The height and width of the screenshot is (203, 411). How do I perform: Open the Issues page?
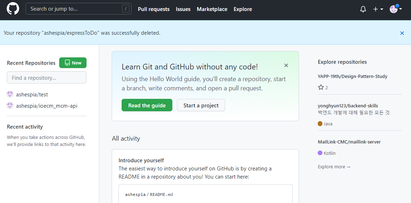(183, 9)
